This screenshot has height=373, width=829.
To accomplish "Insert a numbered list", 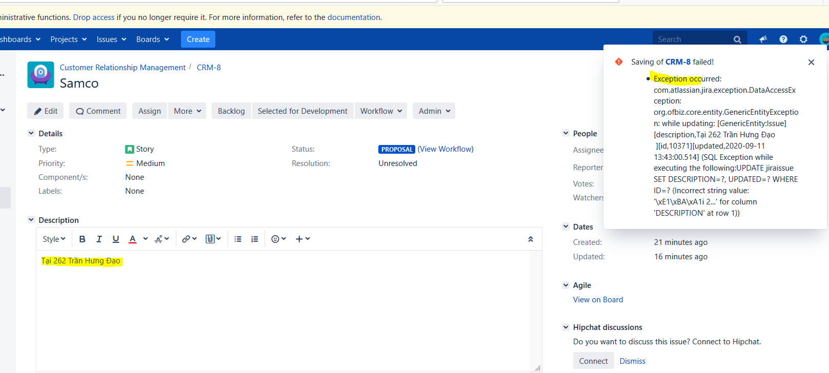I will coord(254,239).
